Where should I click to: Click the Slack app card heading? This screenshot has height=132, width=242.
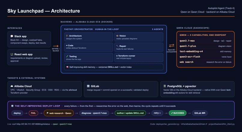click(20, 36)
